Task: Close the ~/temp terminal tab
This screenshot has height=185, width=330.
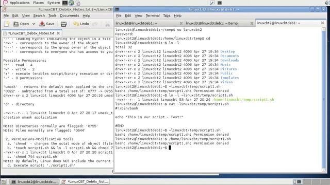Action: [x=252, y=23]
